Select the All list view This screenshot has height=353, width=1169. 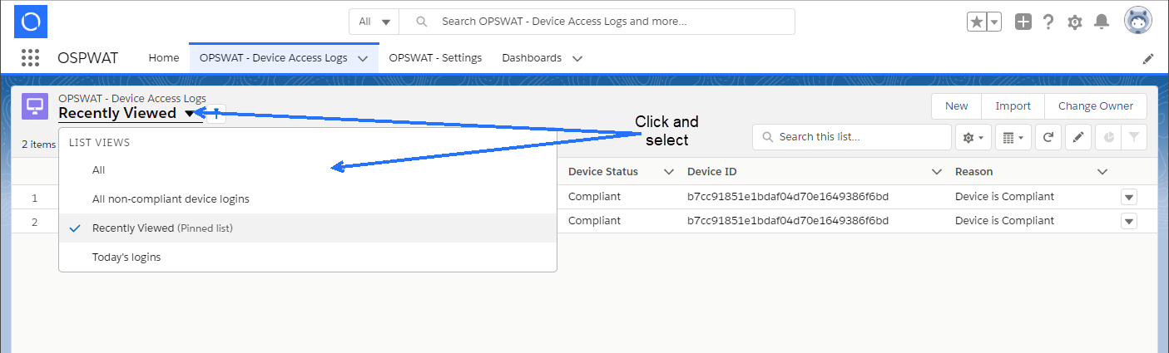point(308,169)
